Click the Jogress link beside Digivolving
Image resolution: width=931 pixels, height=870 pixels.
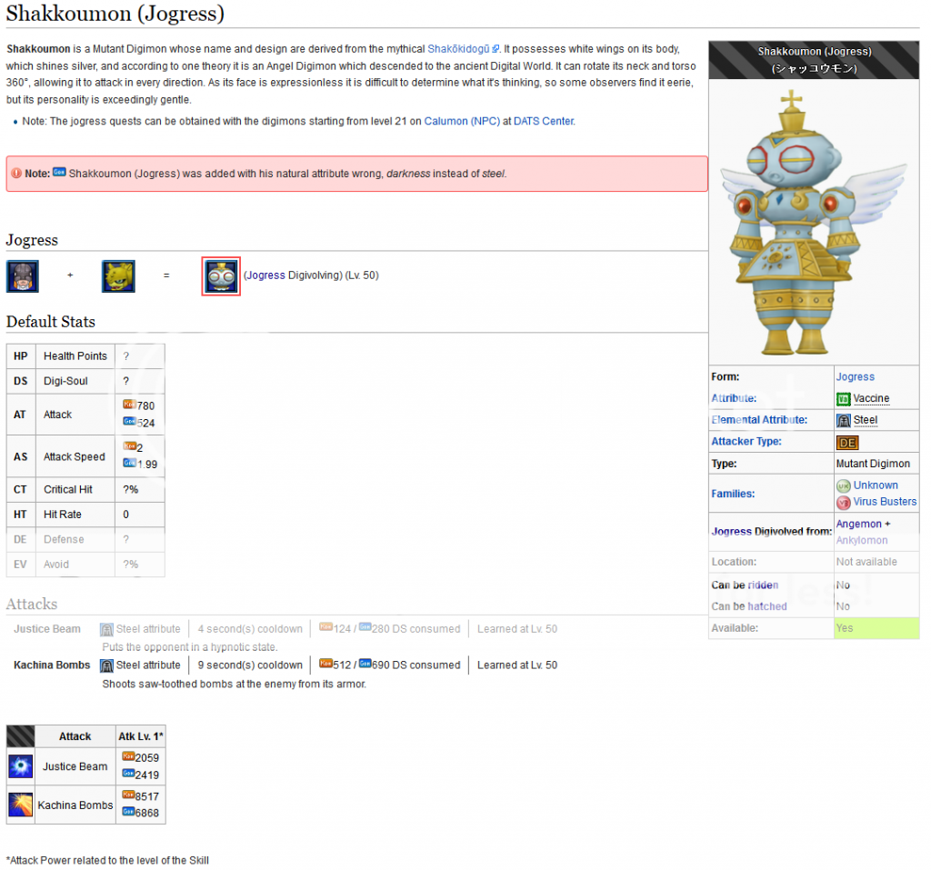click(x=265, y=275)
